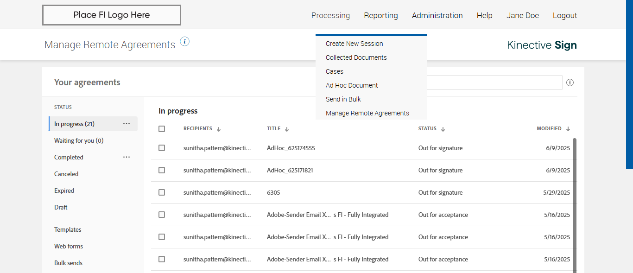Sort by Modified column arrow

568,129
